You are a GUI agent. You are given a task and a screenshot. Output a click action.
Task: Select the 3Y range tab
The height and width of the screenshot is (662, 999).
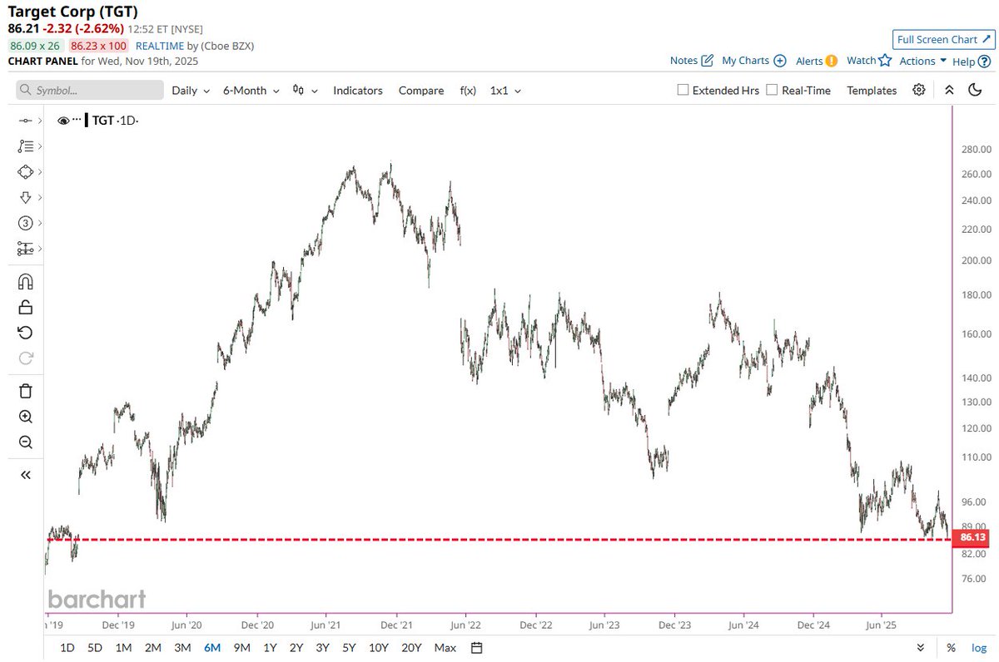(323, 647)
